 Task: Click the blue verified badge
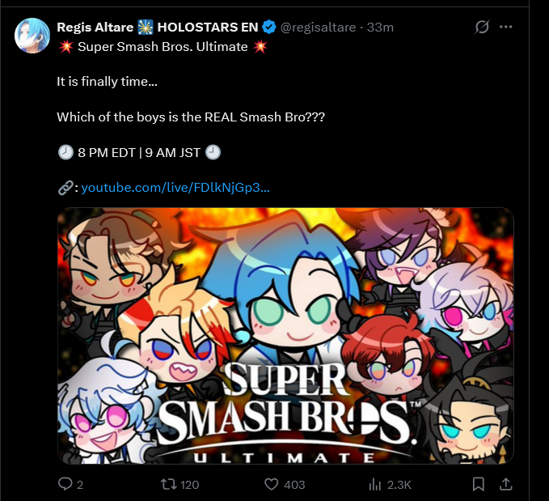pyautogui.click(x=269, y=27)
